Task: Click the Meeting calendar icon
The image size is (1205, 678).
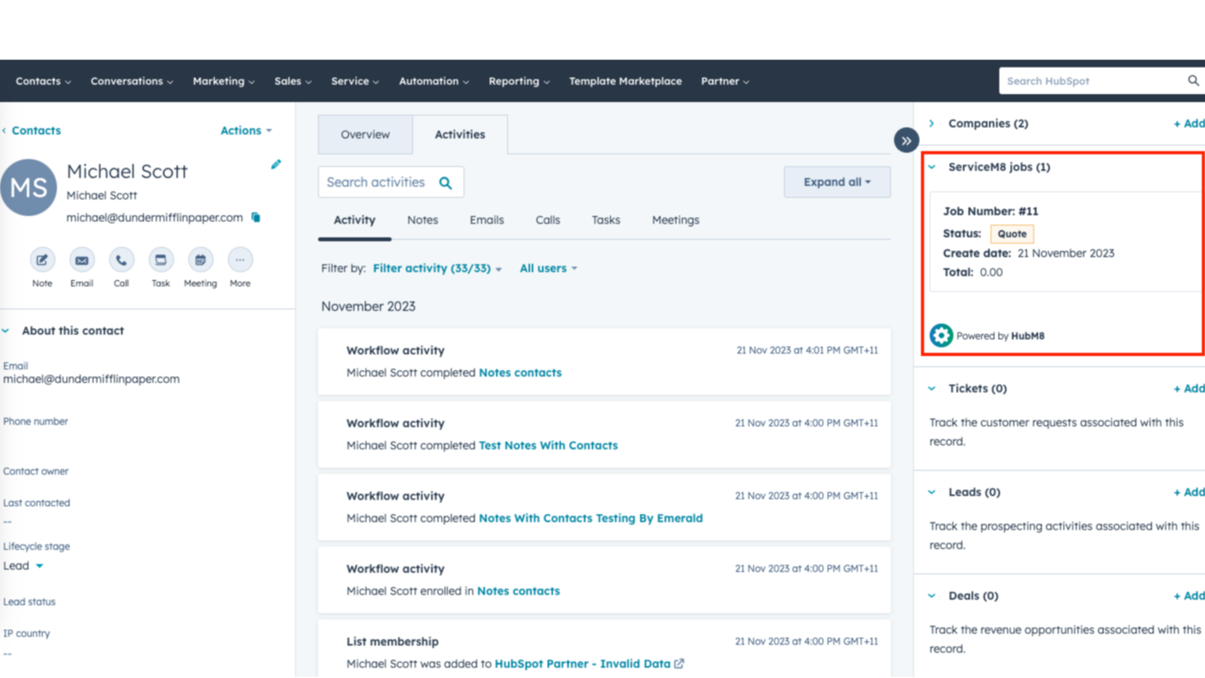Action: pos(200,260)
